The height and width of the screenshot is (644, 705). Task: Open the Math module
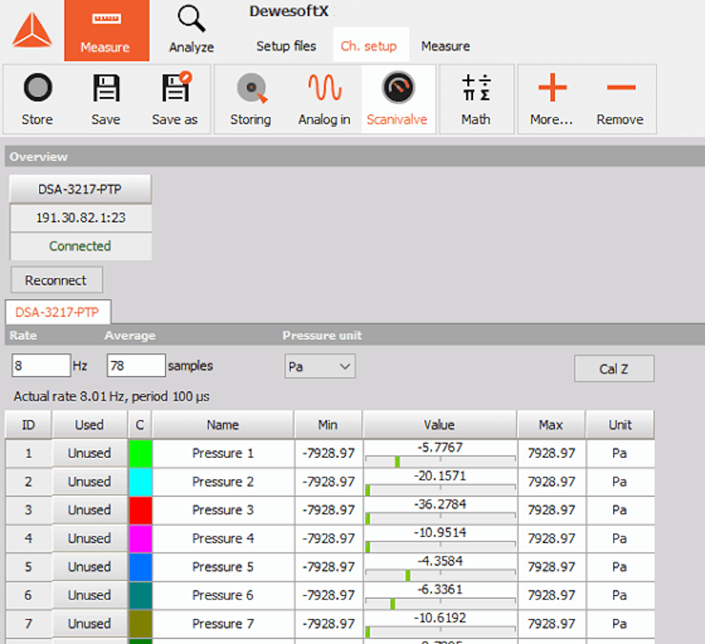[x=476, y=99]
